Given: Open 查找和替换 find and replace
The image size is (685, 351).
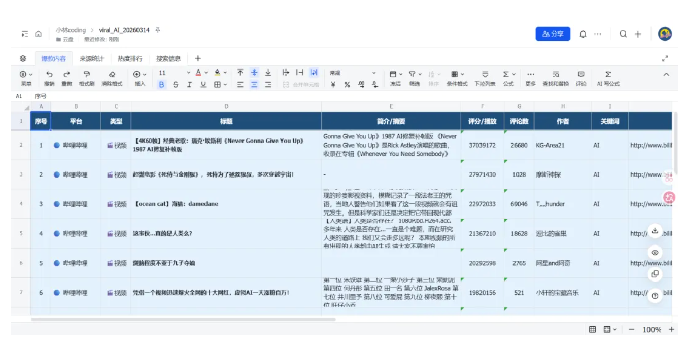Looking at the screenshot, I should (x=556, y=74).
